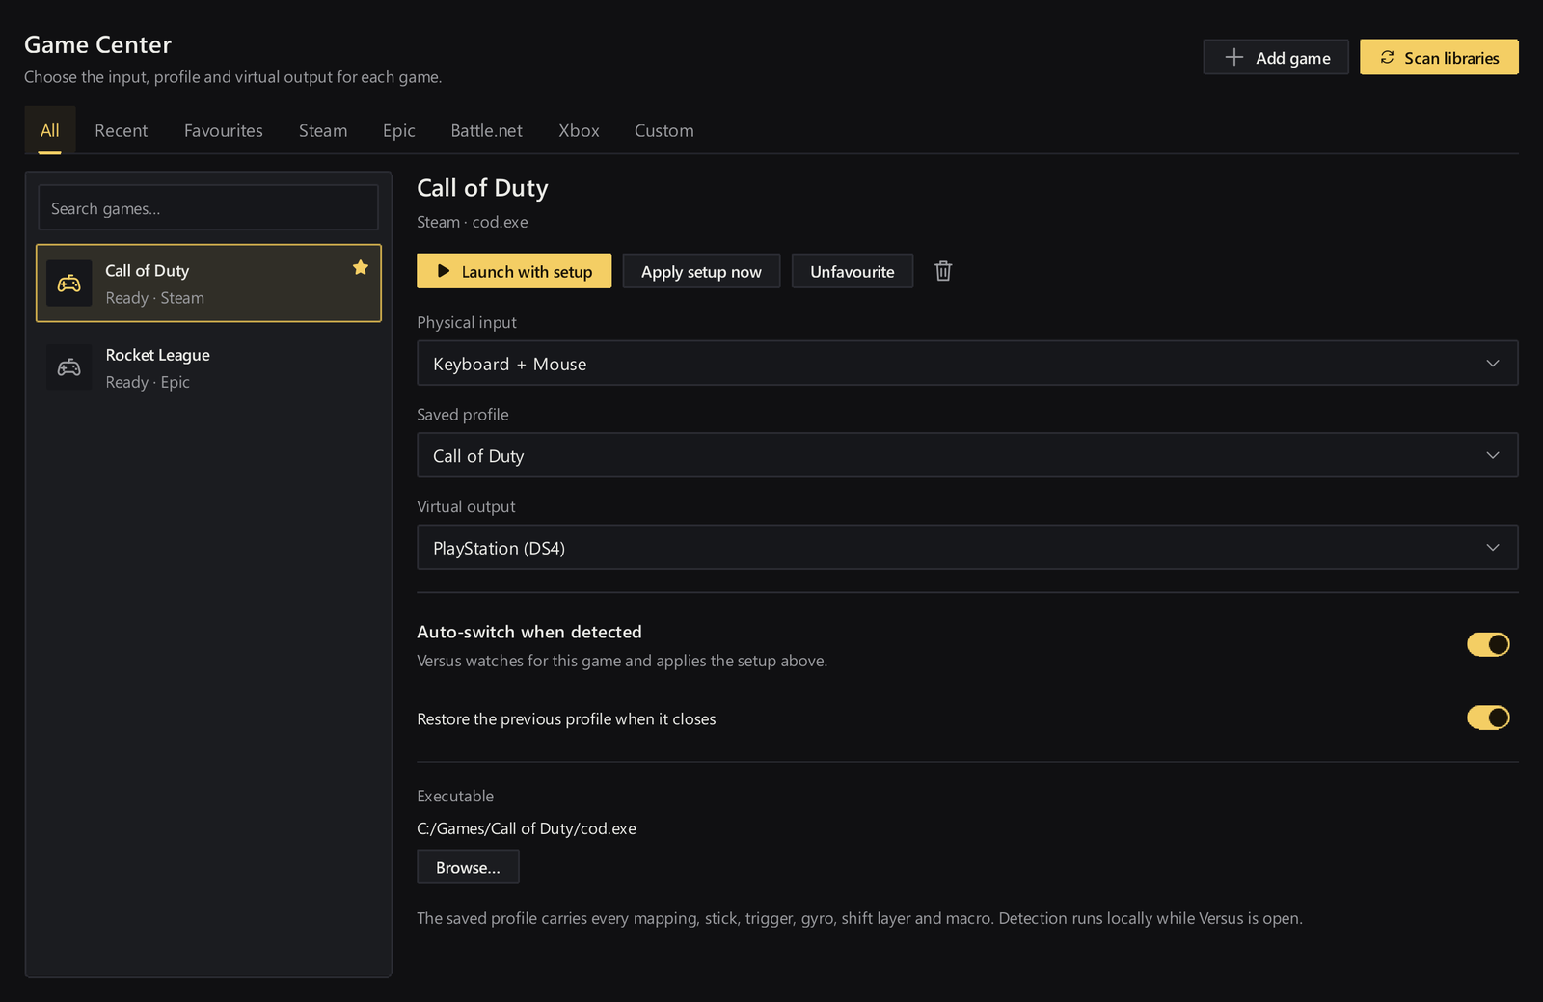Viewport: 1543px width, 1002px height.
Task: Click the Unfavourite button
Action: (x=853, y=271)
